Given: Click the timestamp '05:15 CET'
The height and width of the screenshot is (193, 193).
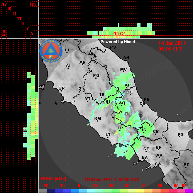Looking at the screenshot, I should point(170,49).
